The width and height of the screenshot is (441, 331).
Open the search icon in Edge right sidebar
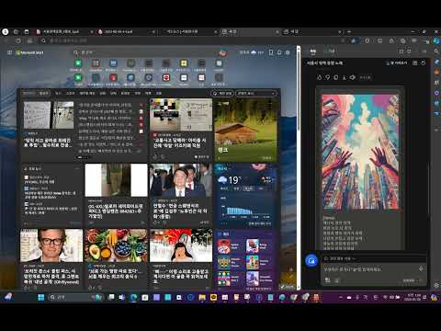pyautogui.click(x=436, y=51)
